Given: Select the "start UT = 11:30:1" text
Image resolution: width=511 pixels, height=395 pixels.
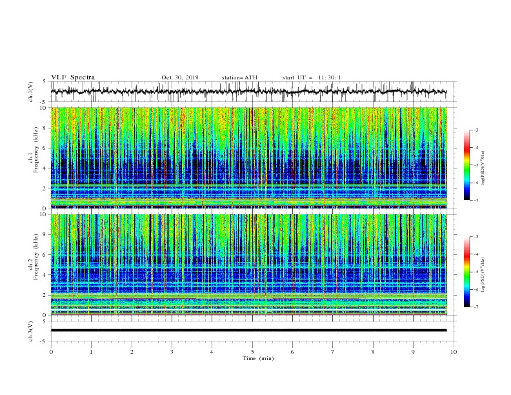Looking at the screenshot, I should (x=312, y=77).
